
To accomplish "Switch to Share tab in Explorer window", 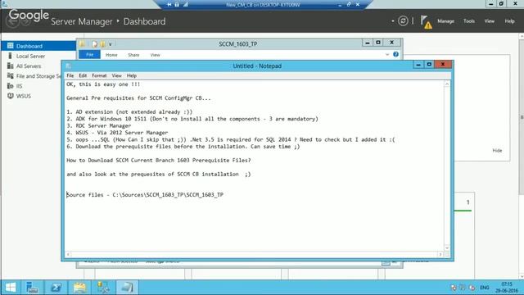I will pyautogui.click(x=133, y=55).
